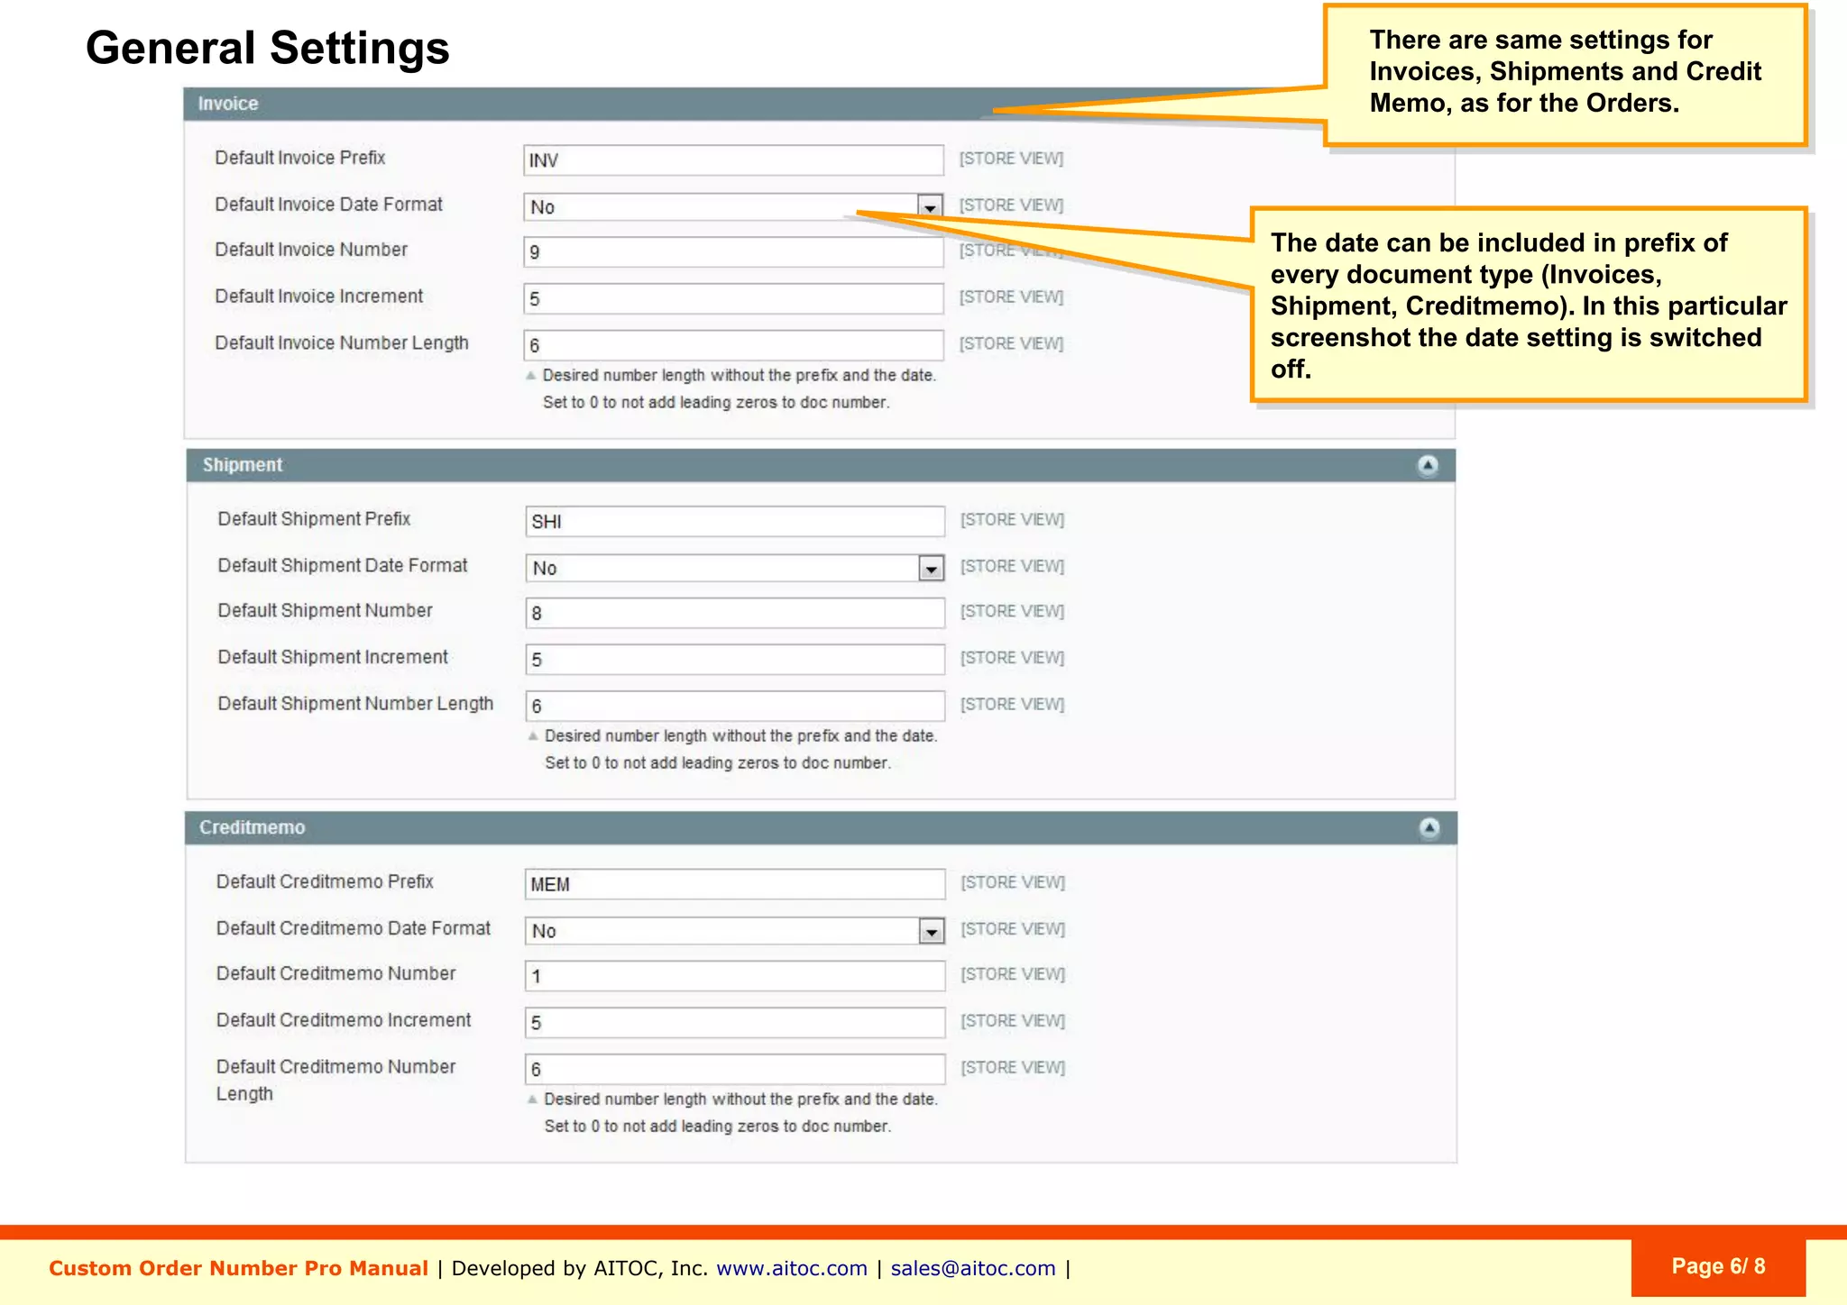Click the Default Invoice Number label

click(x=311, y=250)
